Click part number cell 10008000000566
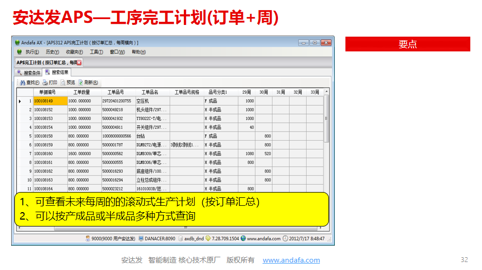Screen dimensions: 482x270 click(119, 136)
